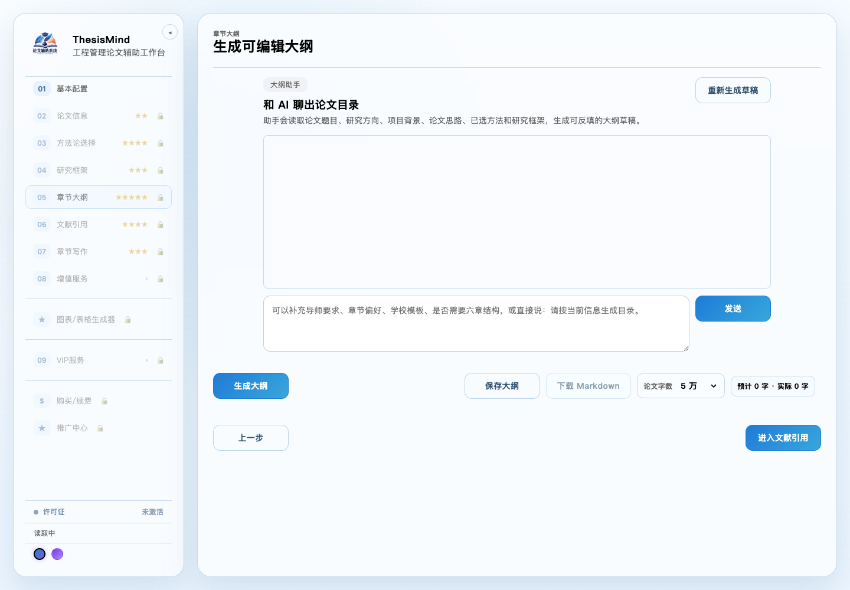Click the empty chat conversation area
This screenshot has height=590, width=850.
[517, 212]
